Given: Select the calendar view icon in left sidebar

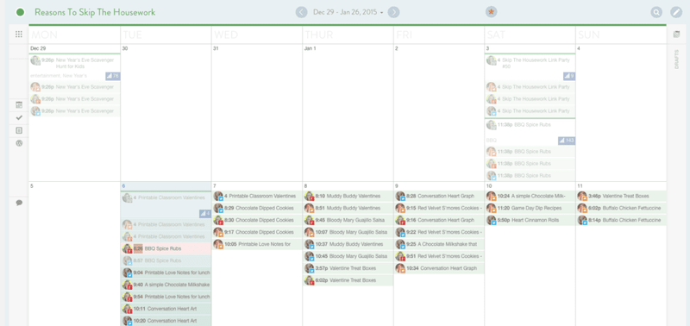Looking at the screenshot, I should tap(19, 104).
